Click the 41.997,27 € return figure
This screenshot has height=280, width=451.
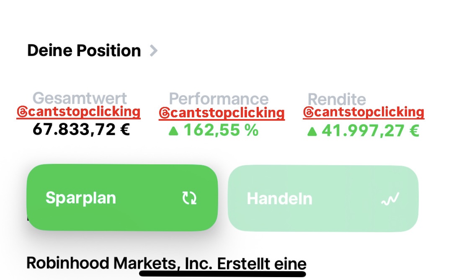[371, 131]
